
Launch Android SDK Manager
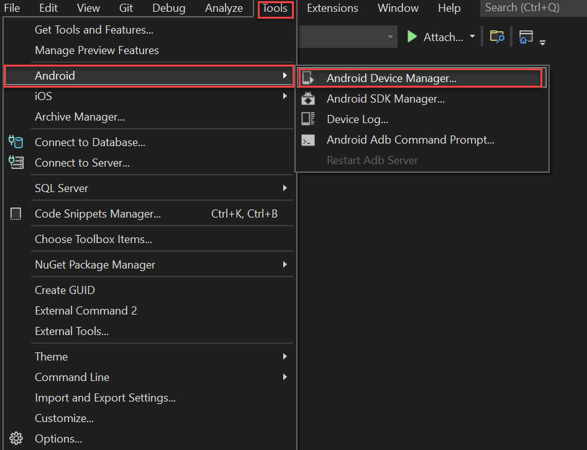pos(422,99)
